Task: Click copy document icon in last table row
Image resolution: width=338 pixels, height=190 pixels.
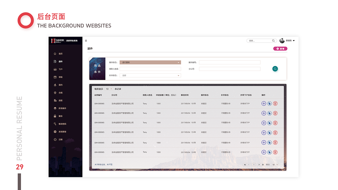Action: click(x=269, y=152)
